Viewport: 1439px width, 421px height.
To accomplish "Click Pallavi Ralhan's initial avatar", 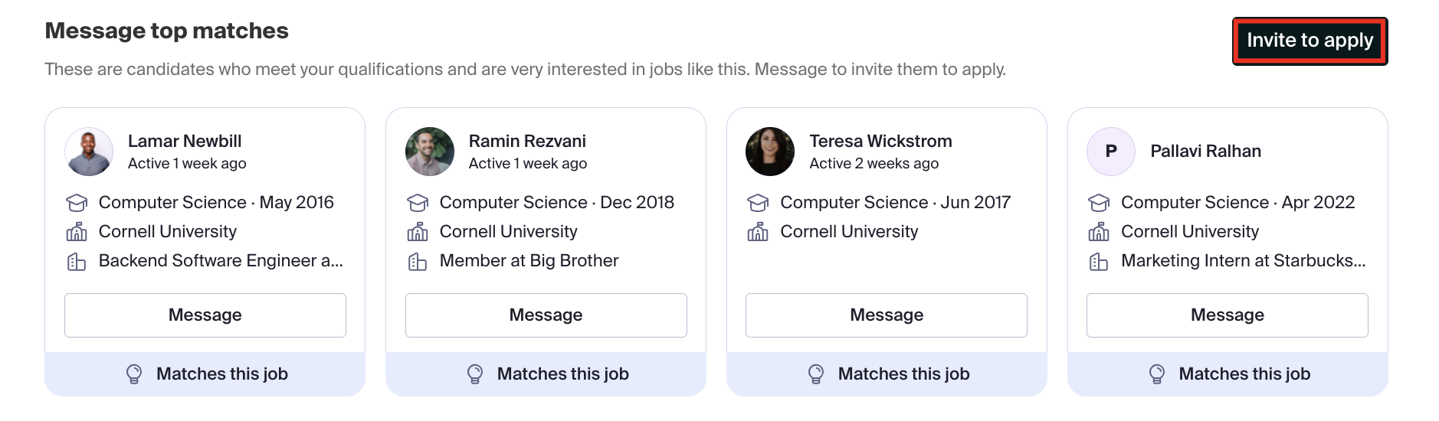I will [1111, 152].
